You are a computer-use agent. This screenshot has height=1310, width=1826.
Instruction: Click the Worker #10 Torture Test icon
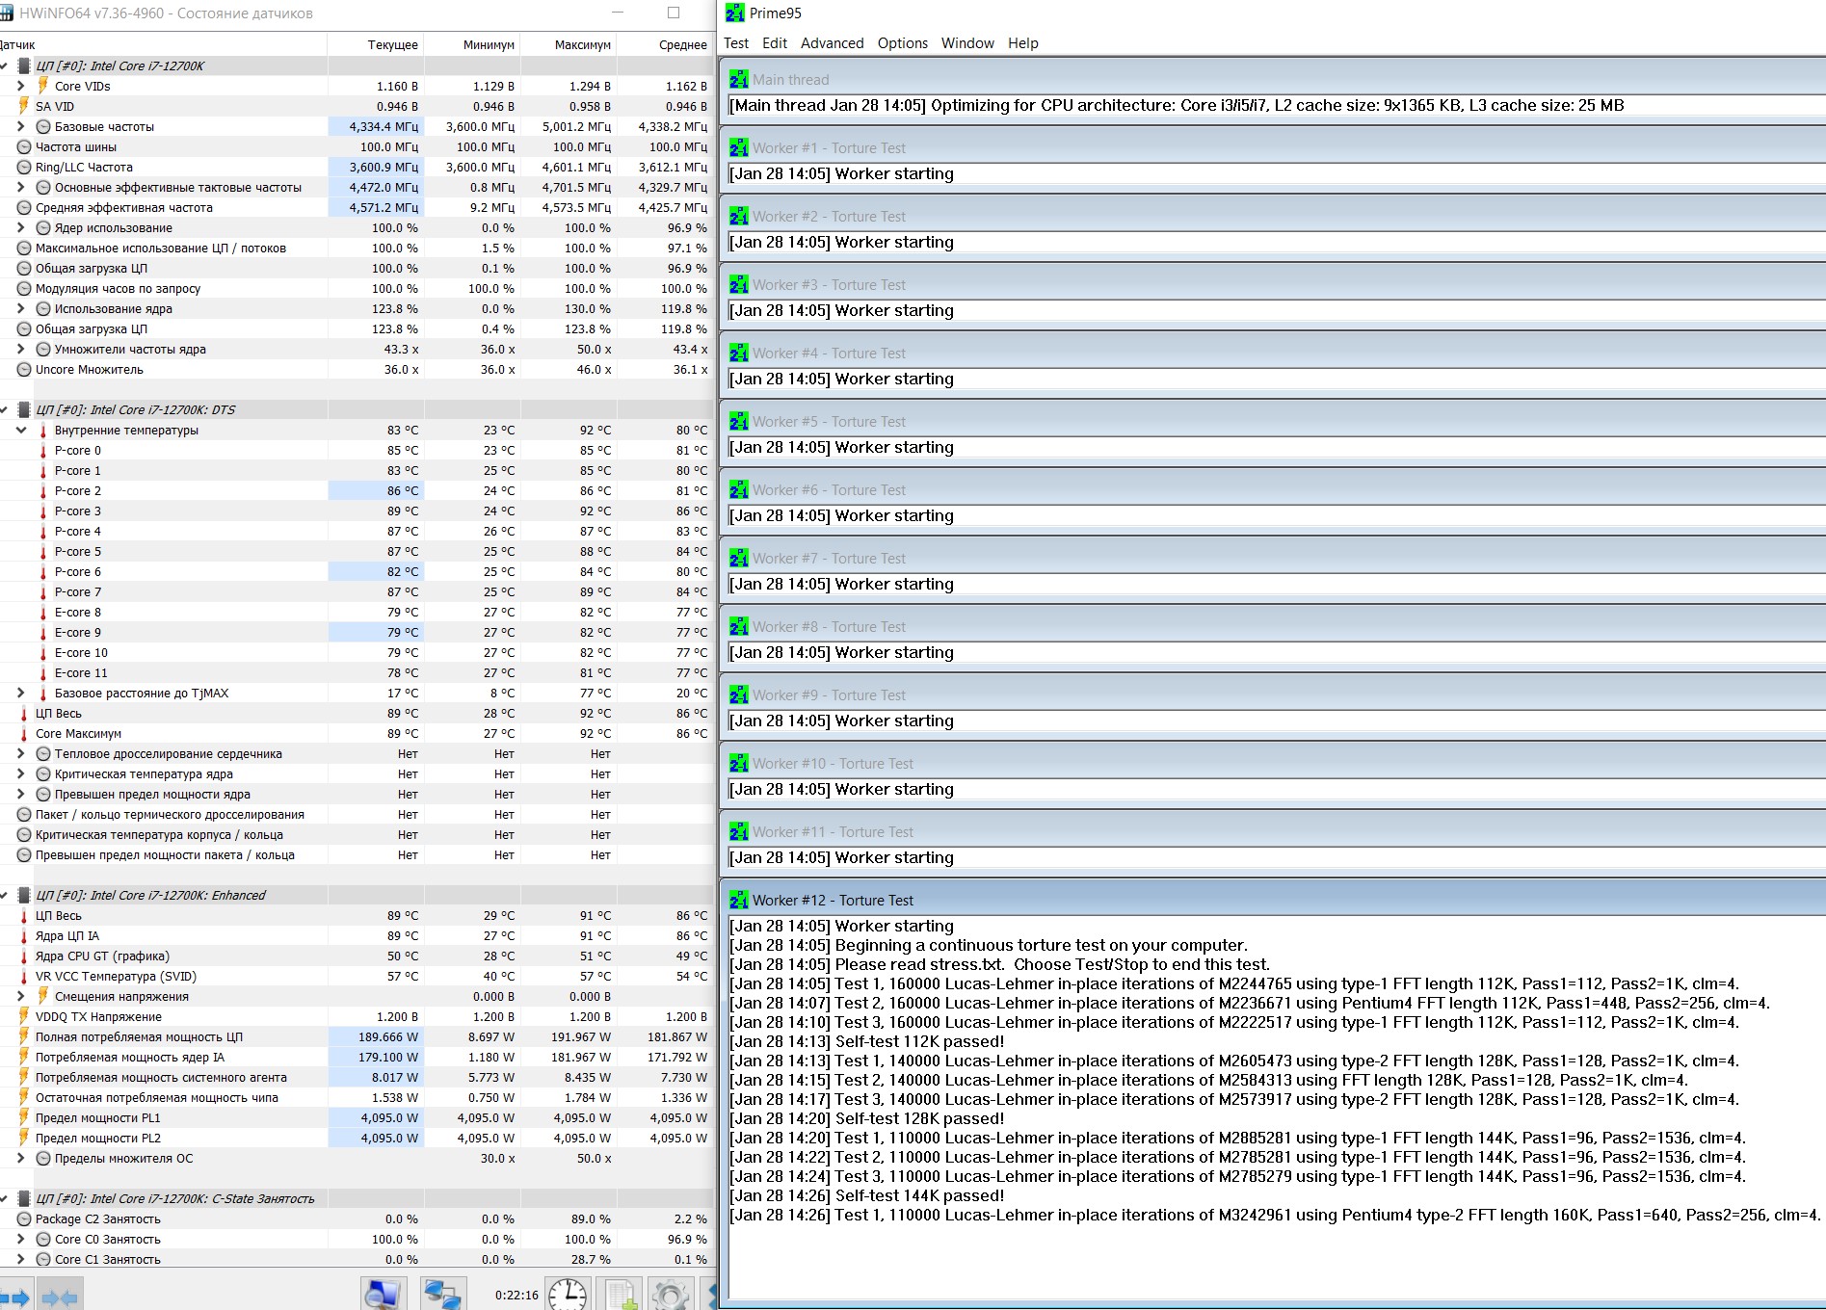click(x=739, y=763)
